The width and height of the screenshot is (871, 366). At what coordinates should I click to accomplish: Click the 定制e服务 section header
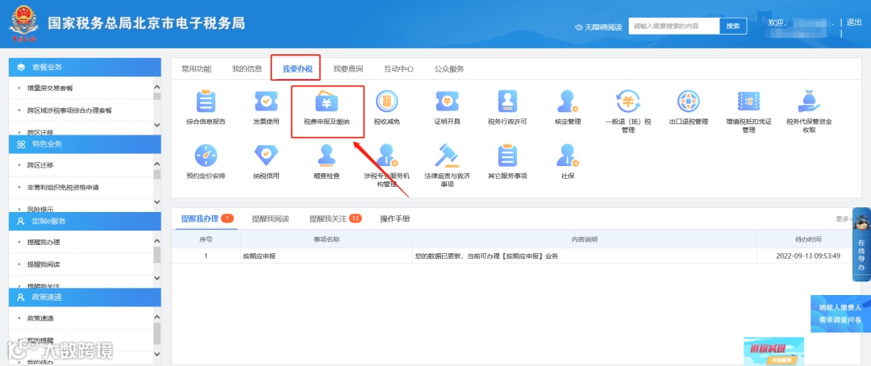tap(85, 221)
